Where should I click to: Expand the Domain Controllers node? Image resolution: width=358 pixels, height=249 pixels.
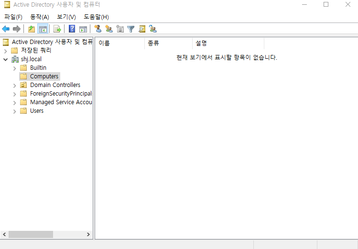[15, 86]
